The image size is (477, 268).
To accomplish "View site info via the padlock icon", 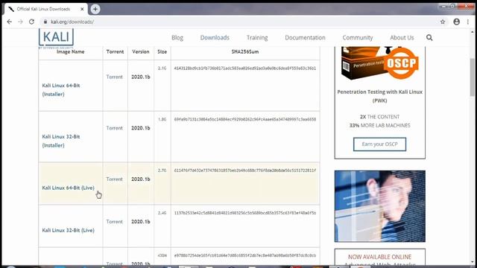I will click(x=45, y=22).
